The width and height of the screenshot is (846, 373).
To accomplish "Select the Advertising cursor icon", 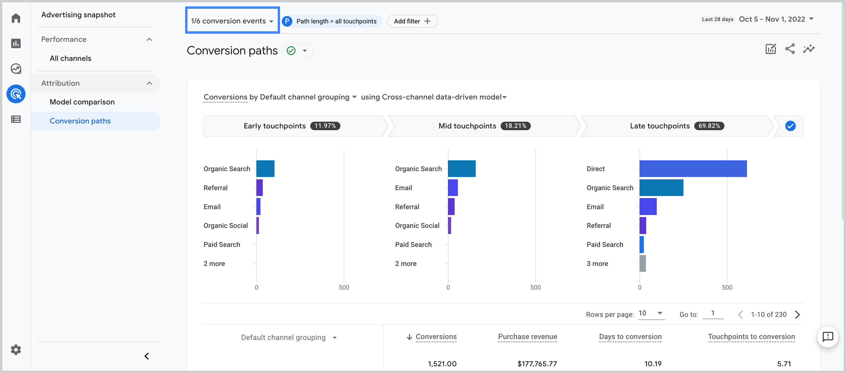I will coord(16,94).
